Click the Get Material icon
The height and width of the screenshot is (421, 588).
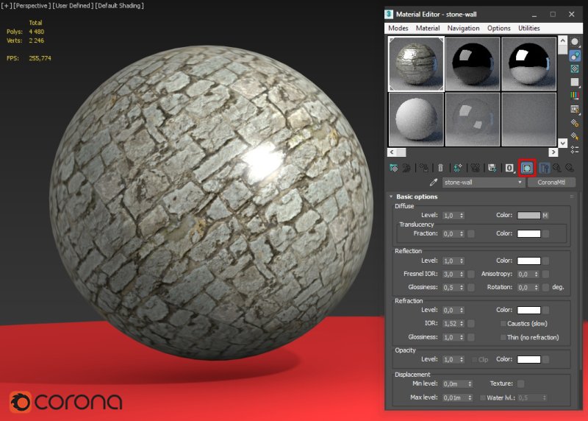pos(394,168)
